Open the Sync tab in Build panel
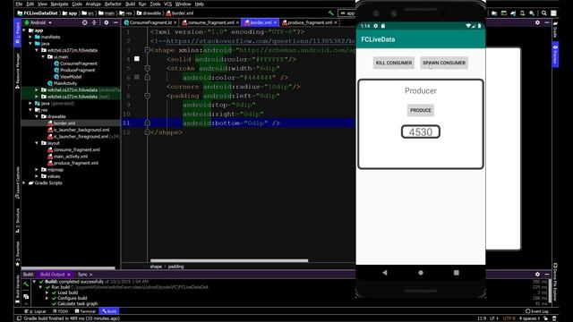The image size is (573, 322). [82, 275]
